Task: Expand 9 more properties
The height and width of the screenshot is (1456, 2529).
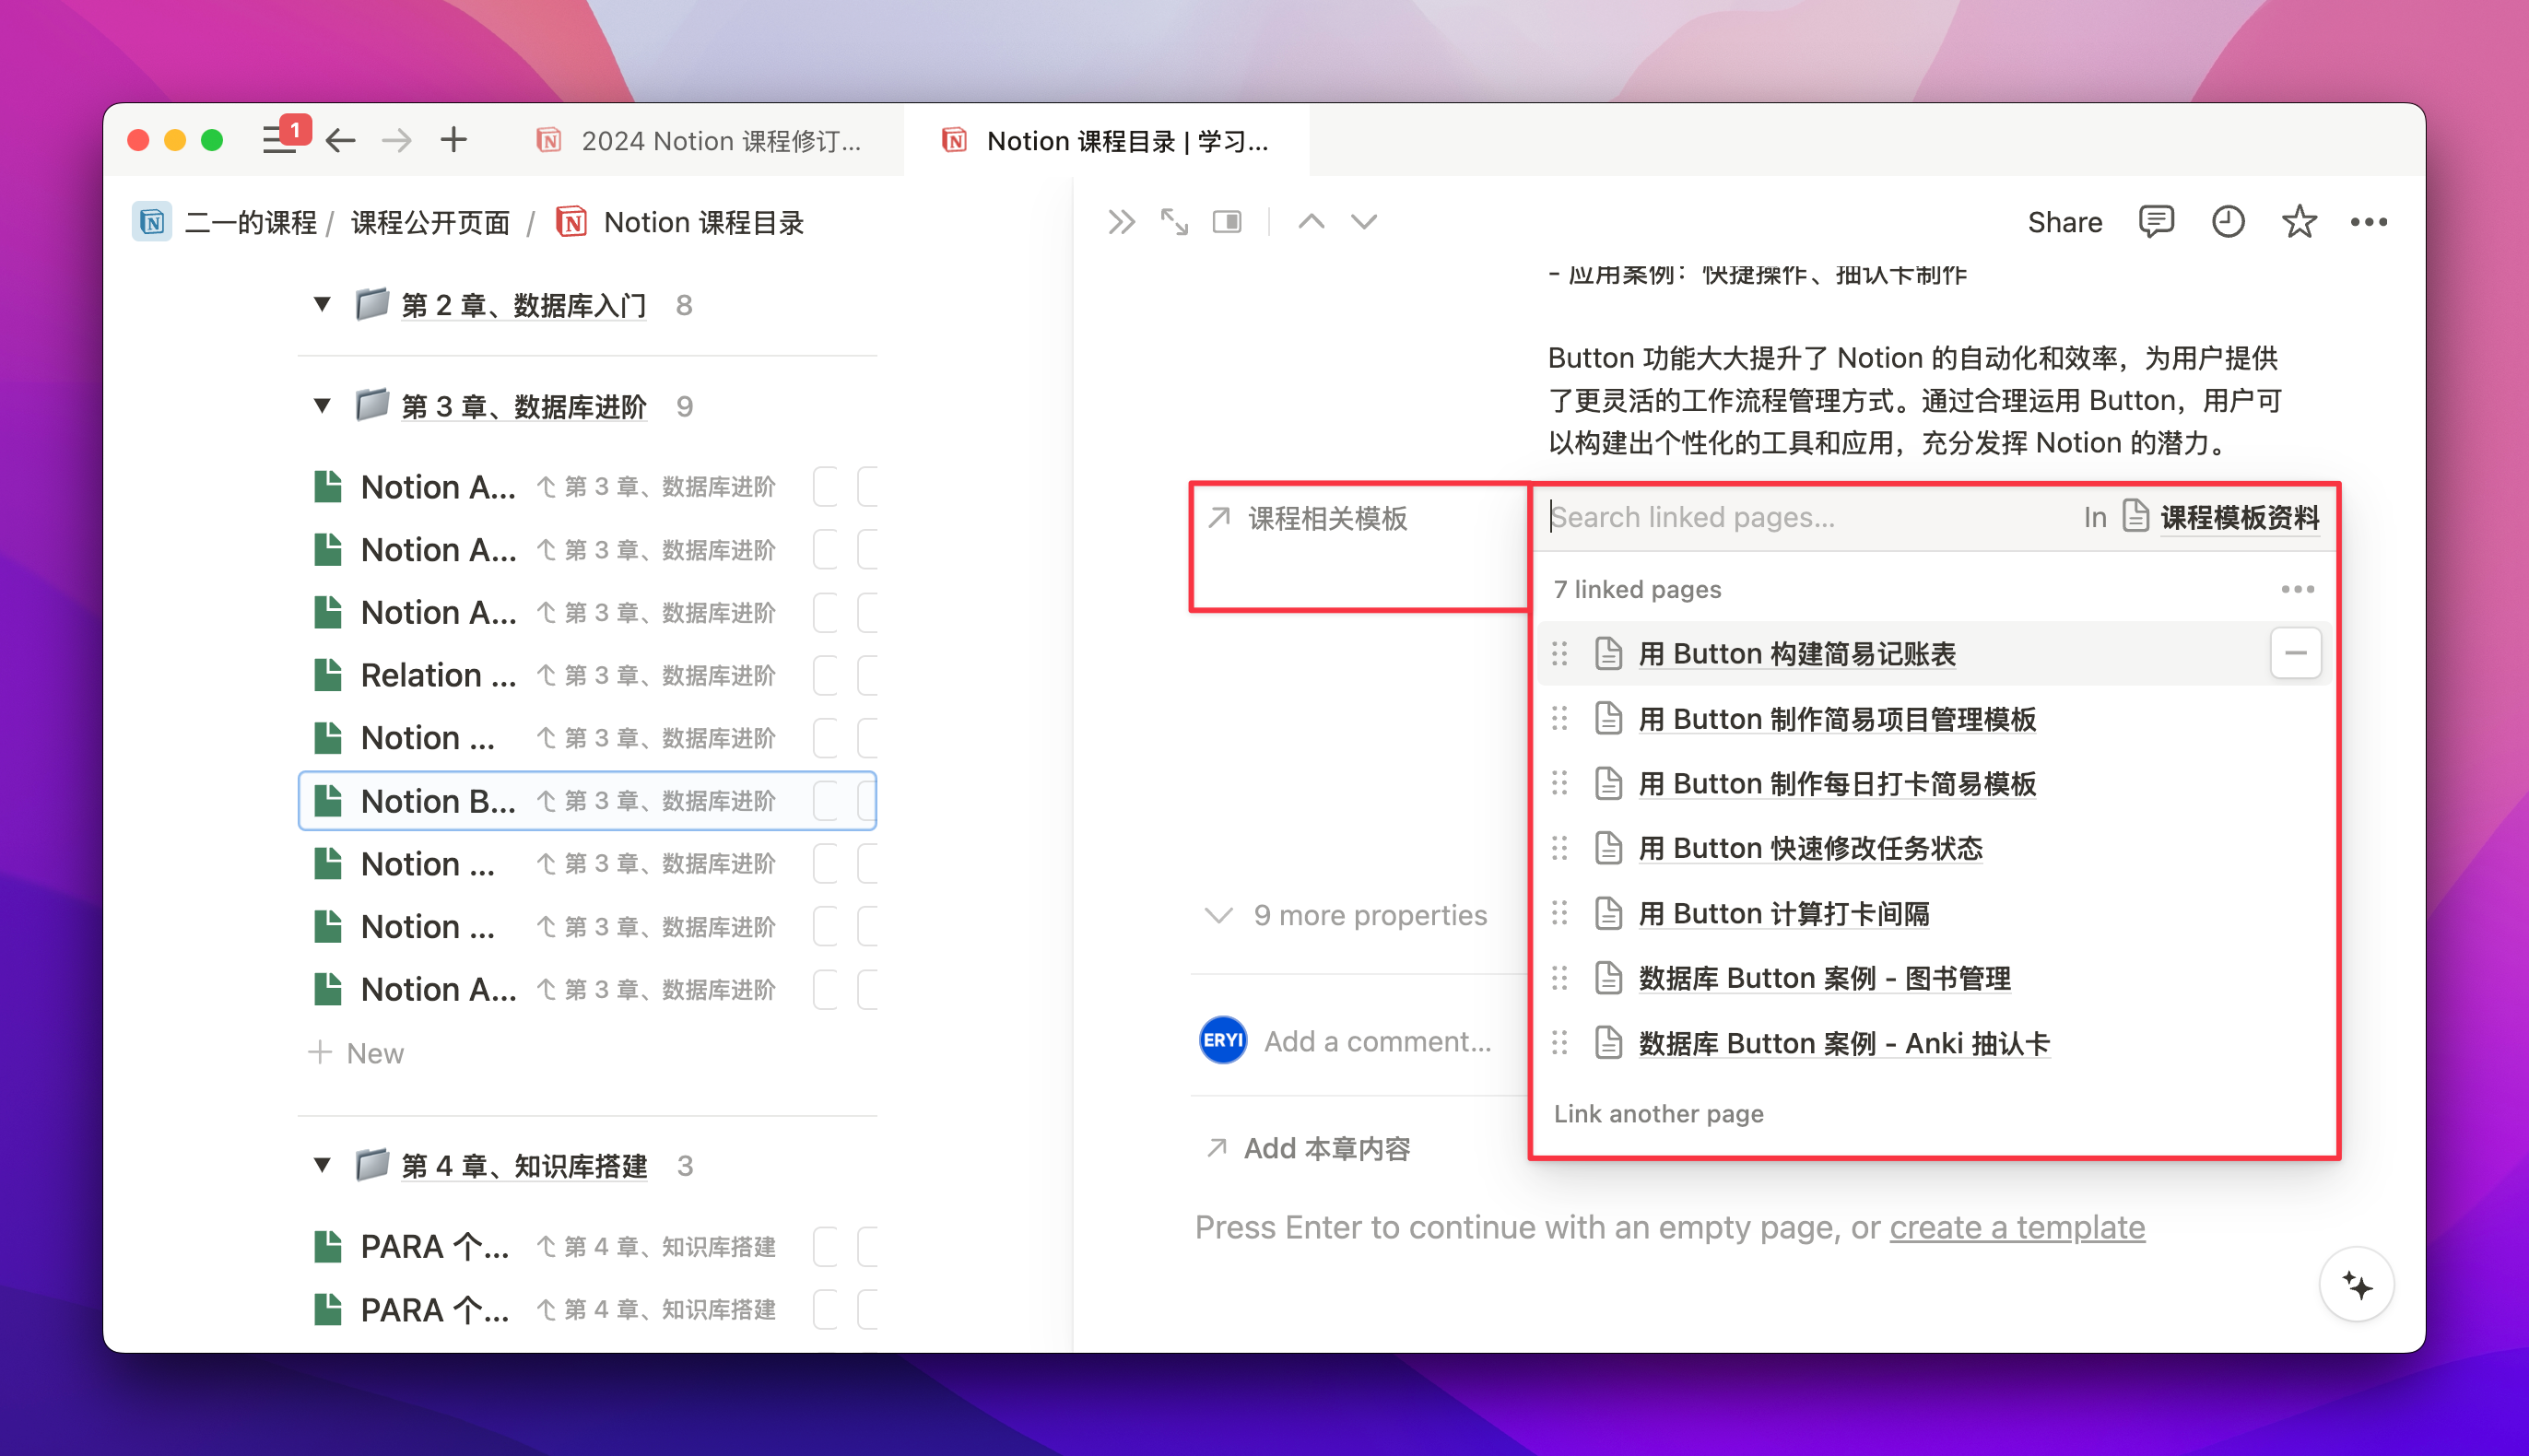Action: pos(1346,915)
